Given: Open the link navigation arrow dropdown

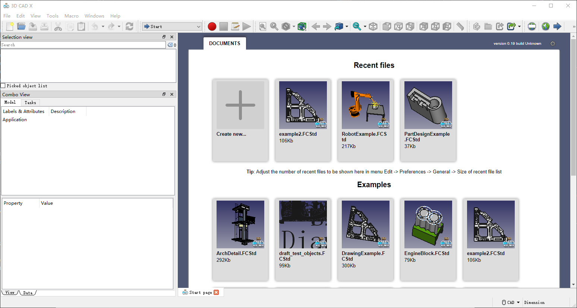Looking at the screenshot, I should pos(347,26).
